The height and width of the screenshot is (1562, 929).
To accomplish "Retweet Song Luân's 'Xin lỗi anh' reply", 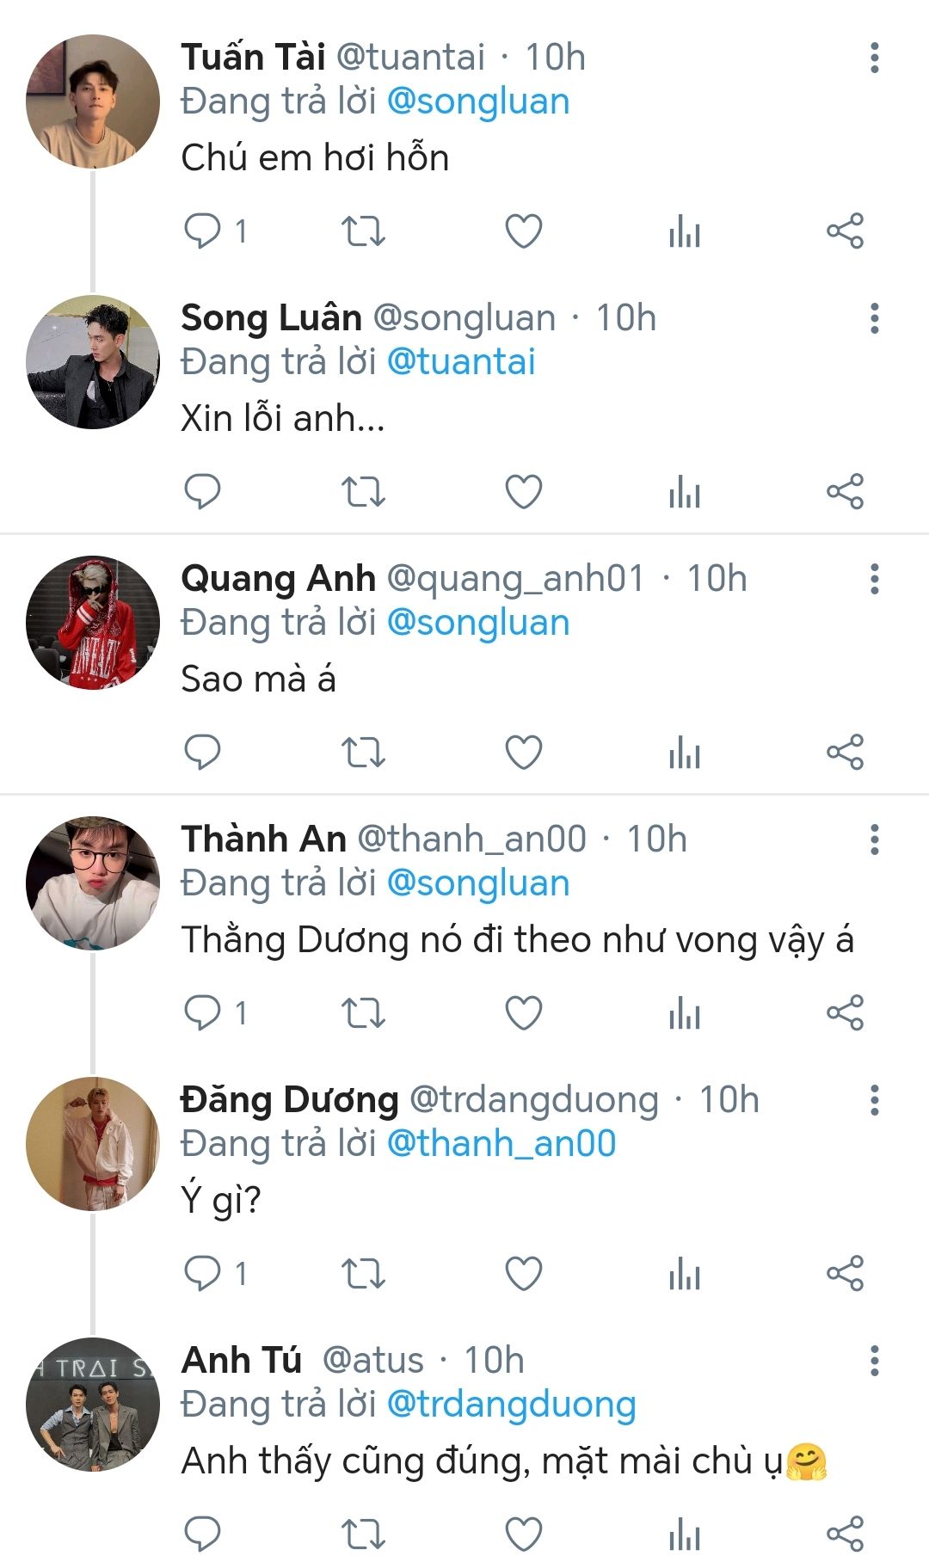I will [363, 492].
